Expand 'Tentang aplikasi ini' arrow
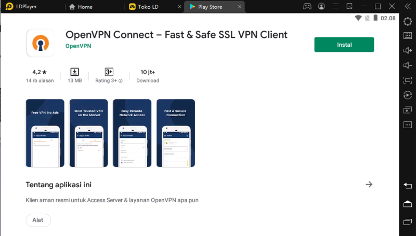 (x=369, y=184)
